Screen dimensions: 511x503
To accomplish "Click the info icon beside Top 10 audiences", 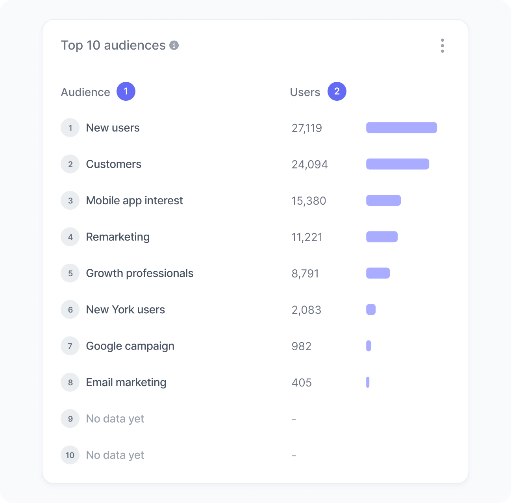I will 174,46.
